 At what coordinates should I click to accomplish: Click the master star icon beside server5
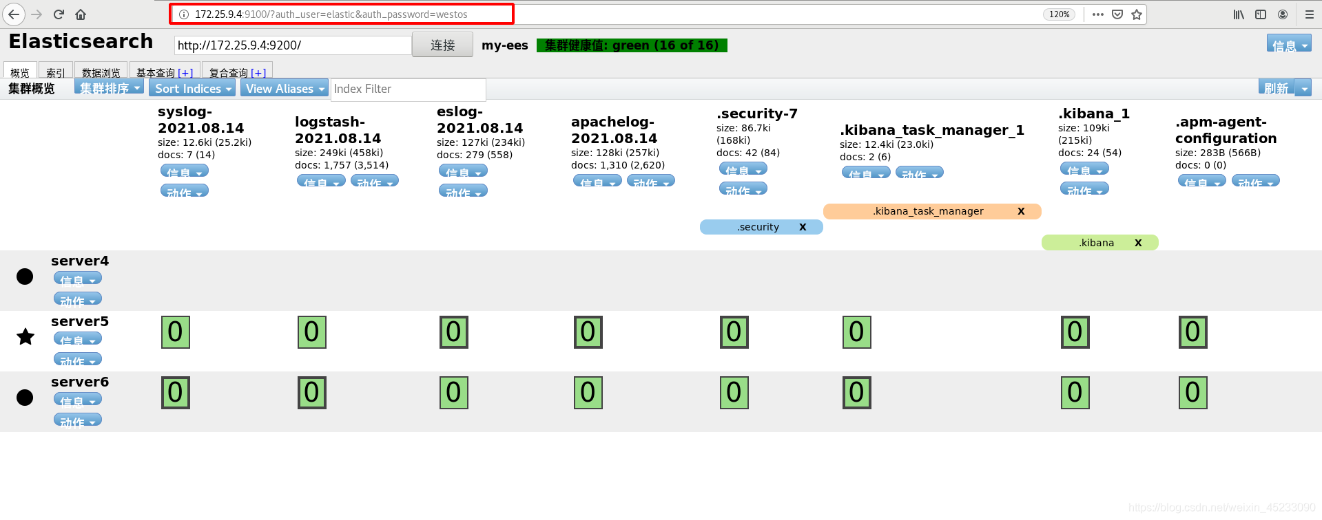[x=25, y=336]
